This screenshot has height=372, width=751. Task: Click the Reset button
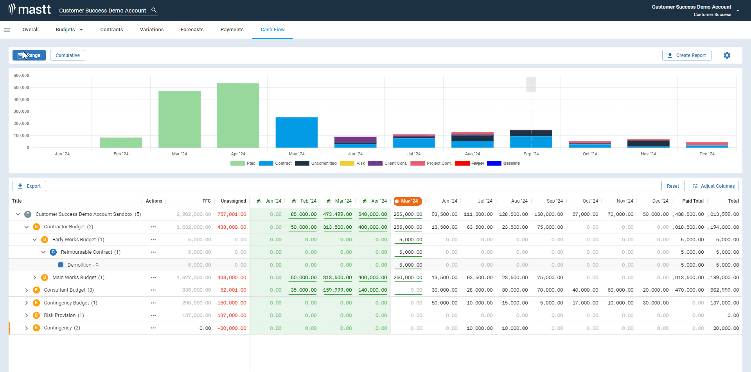tap(673, 186)
